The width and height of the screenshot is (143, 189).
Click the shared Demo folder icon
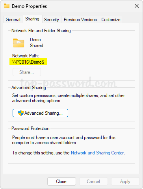pyautogui.click(x=19, y=43)
